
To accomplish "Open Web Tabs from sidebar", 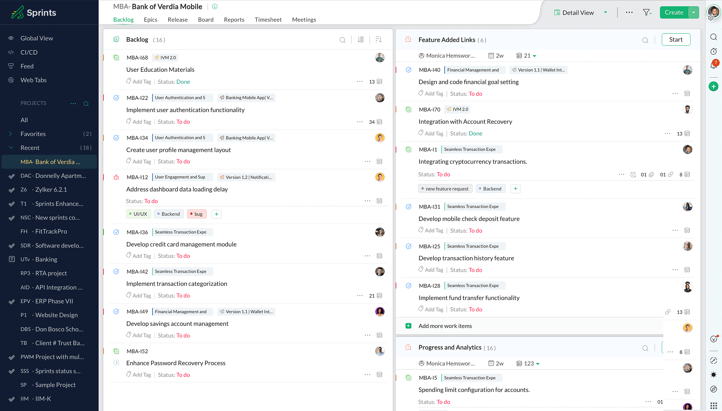I will (x=33, y=80).
